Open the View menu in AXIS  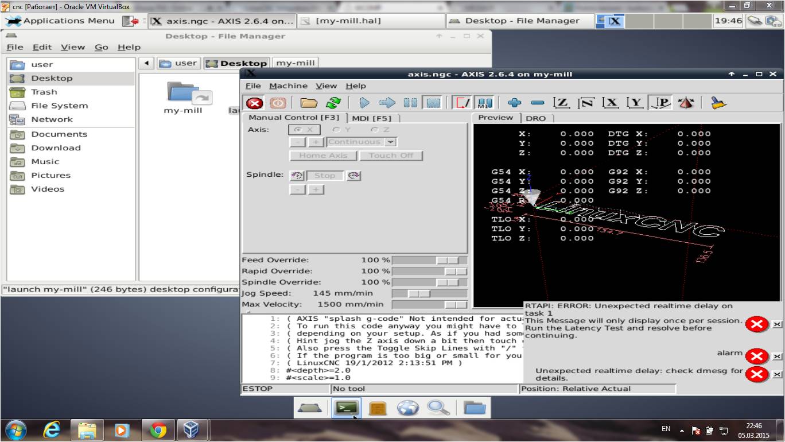point(327,86)
